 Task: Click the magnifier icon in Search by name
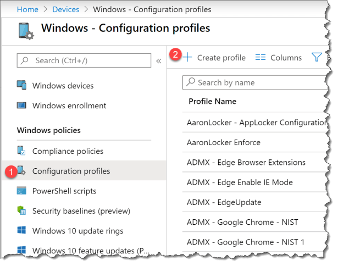191,82
